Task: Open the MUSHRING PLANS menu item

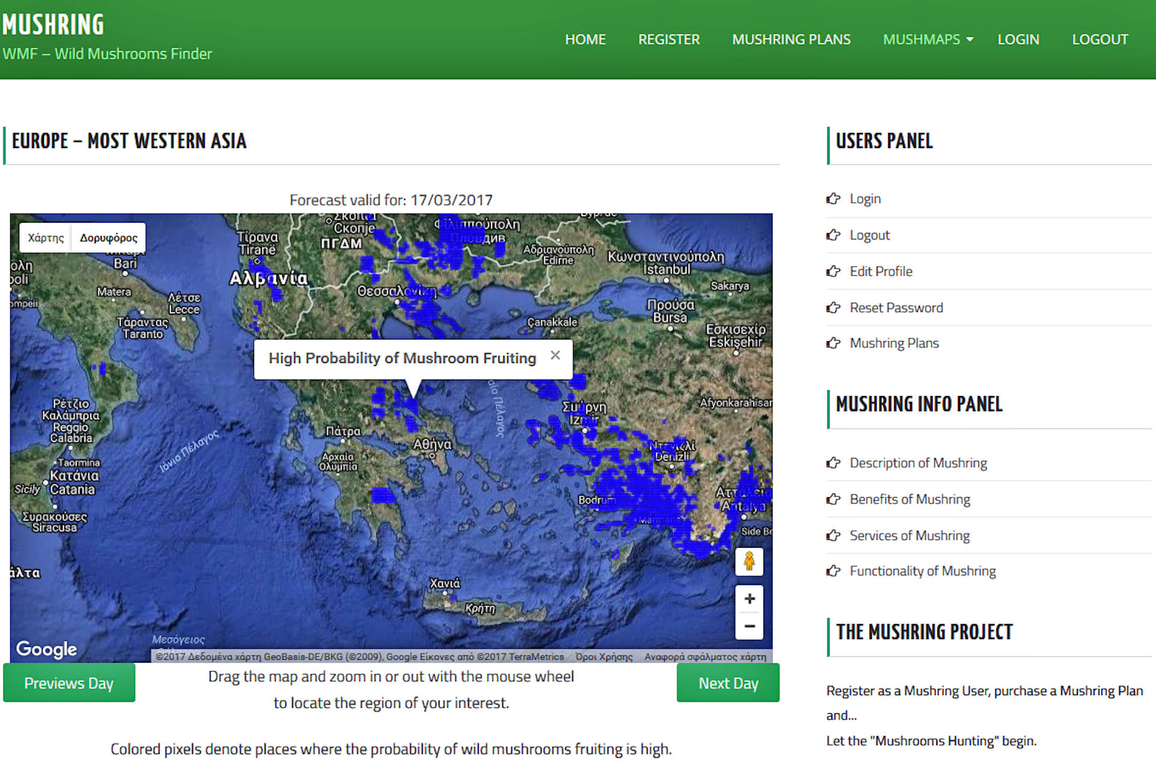Action: (791, 40)
